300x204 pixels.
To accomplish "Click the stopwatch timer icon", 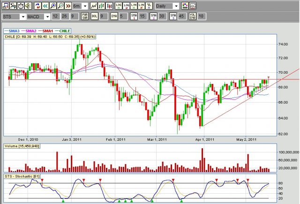I will pyautogui.click(x=21, y=6).
